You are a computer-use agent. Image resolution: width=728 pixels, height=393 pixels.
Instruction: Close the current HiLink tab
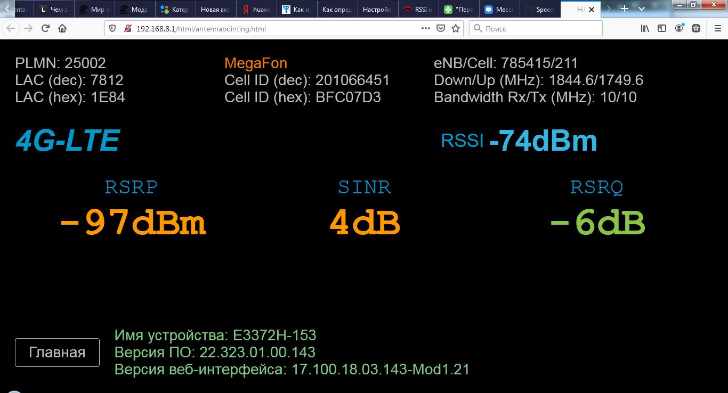pos(591,10)
